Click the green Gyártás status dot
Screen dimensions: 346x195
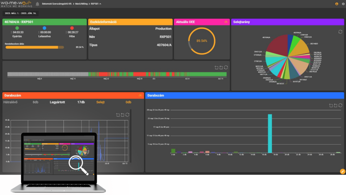click(17, 28)
